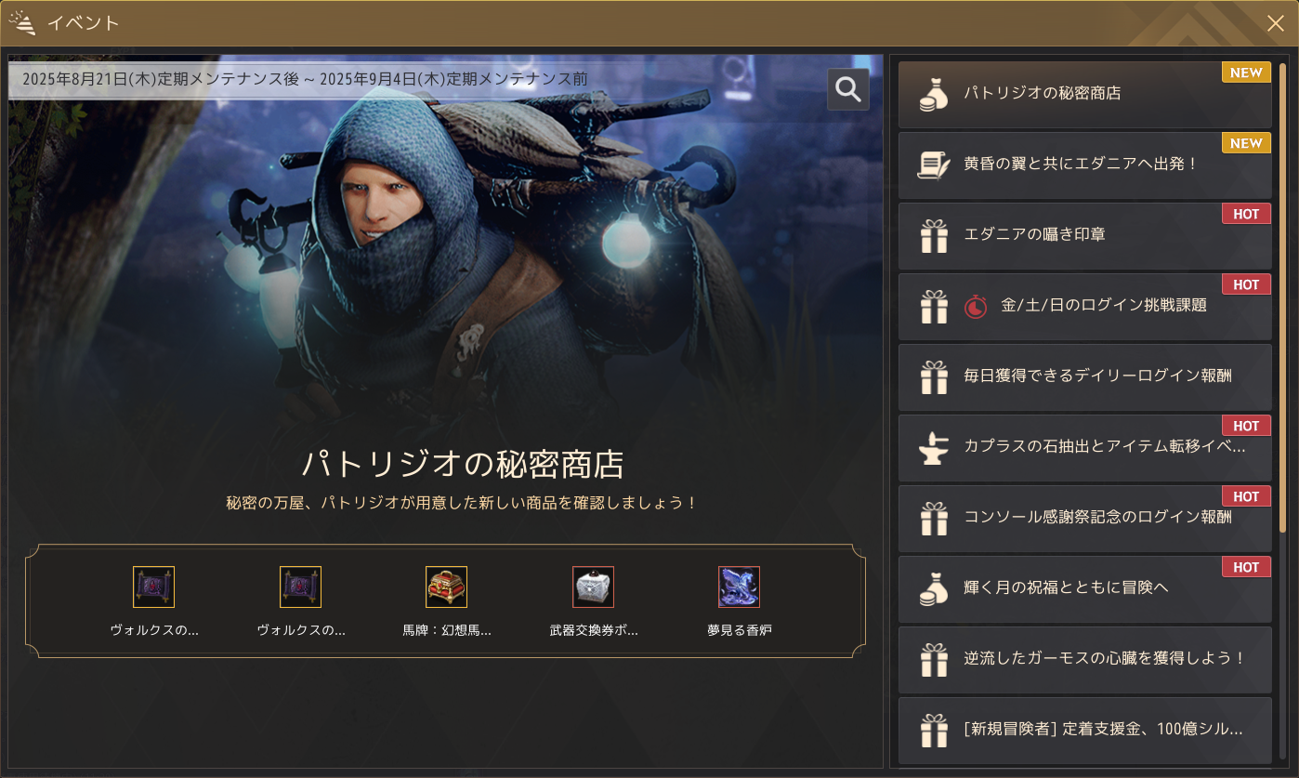The width and height of the screenshot is (1299, 778).
Task: Select エダニアの囁き印章 event
Action: 1084,235
